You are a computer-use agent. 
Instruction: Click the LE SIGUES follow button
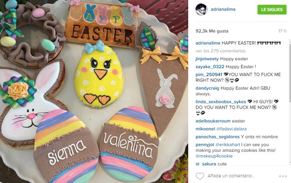pos(272,10)
